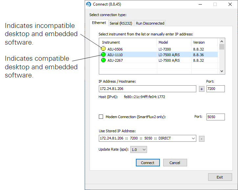Click the instrument list scroll up arrow
The height and width of the screenshot is (190, 238).
pyautogui.click(x=222, y=41)
